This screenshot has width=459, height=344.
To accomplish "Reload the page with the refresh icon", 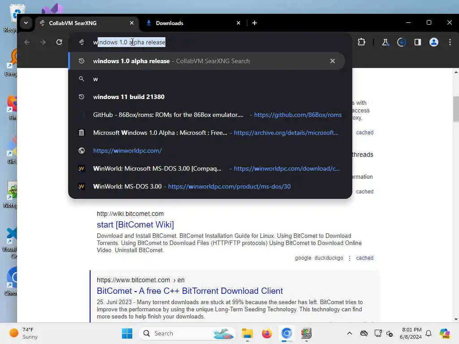I will coord(59,42).
